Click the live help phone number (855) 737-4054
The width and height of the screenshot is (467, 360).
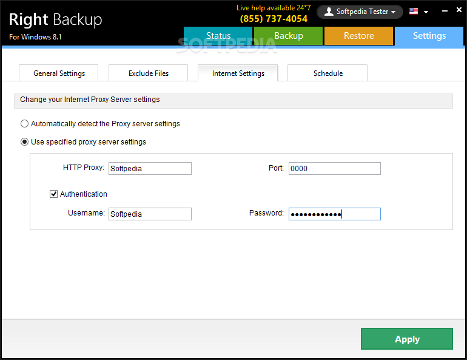point(274,19)
